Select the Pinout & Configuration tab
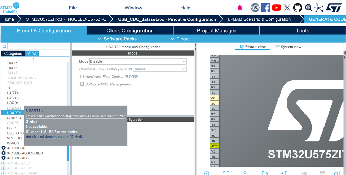Viewport: 346px width, 175px height. click(44, 31)
